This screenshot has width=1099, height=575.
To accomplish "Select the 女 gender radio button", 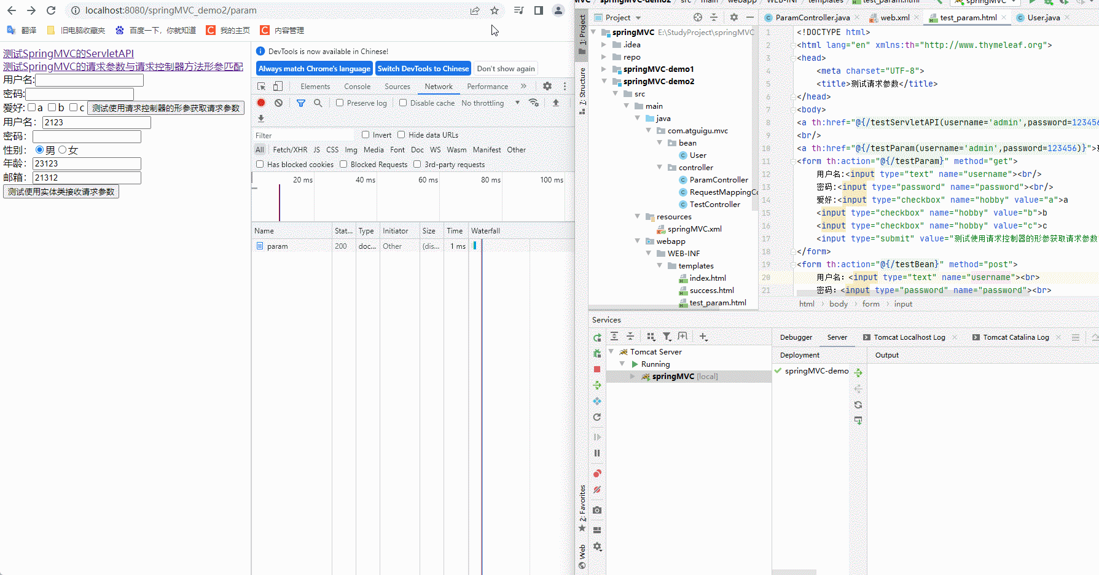I will (x=62, y=150).
